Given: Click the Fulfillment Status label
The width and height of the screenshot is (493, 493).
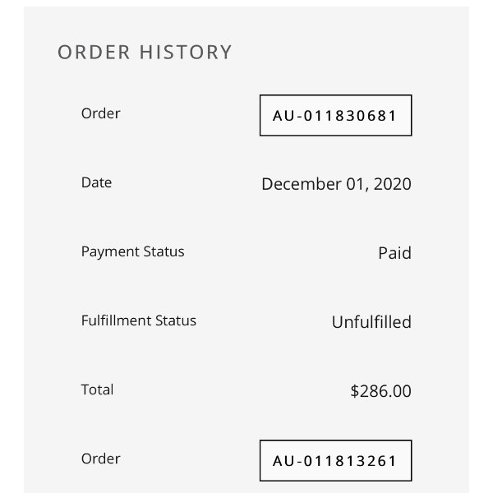Looking at the screenshot, I should pyautogui.click(x=139, y=320).
